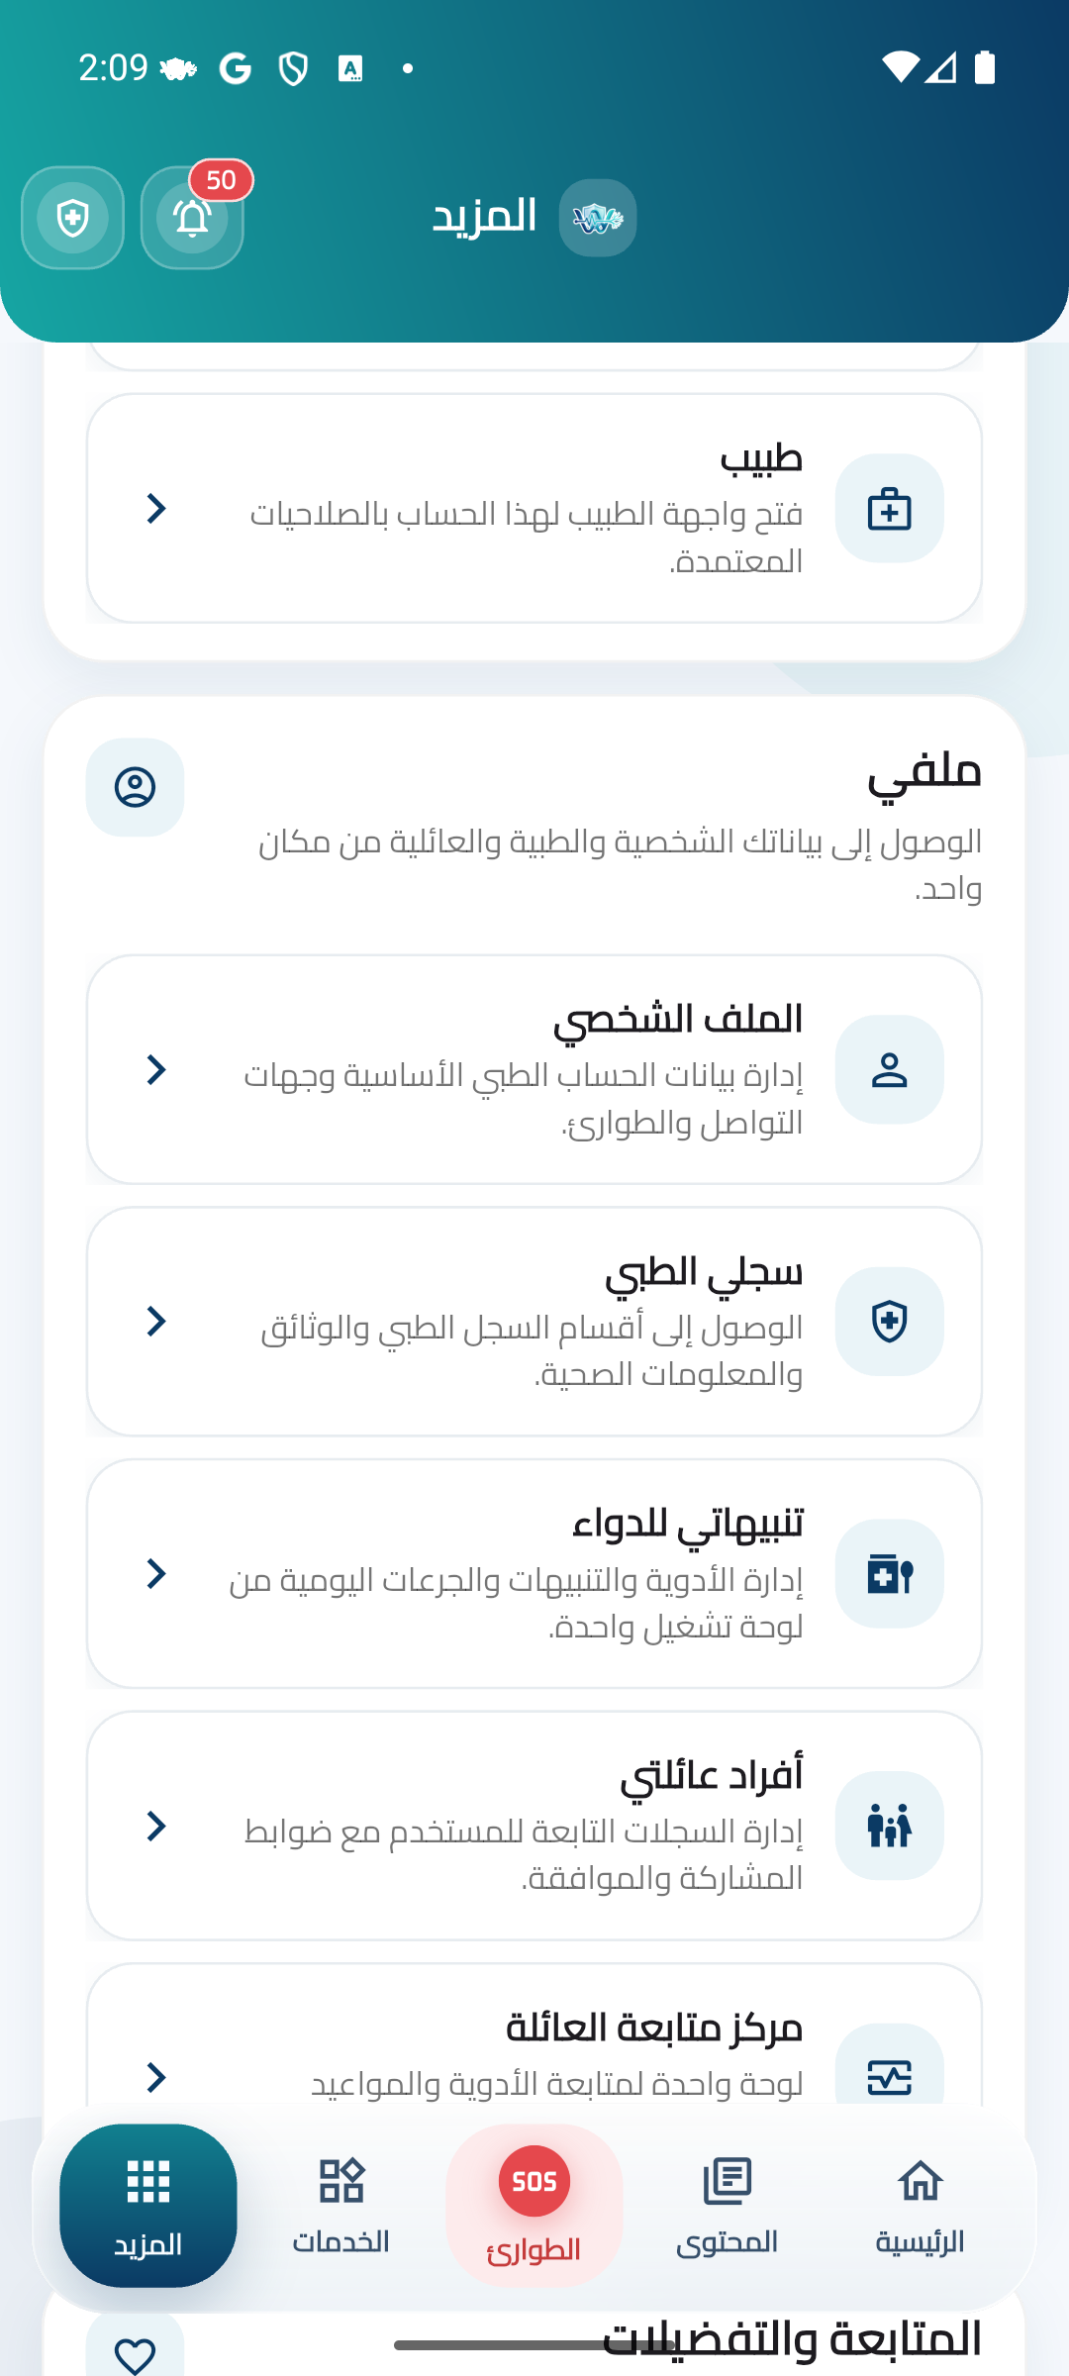Tap the shield-plus icon for سجلي الطبي
The image size is (1069, 2376).
889,1322
